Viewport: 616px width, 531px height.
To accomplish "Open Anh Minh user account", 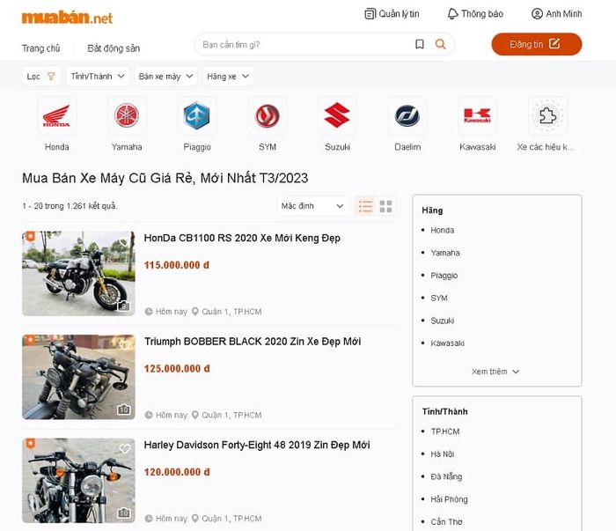I will click(x=556, y=14).
